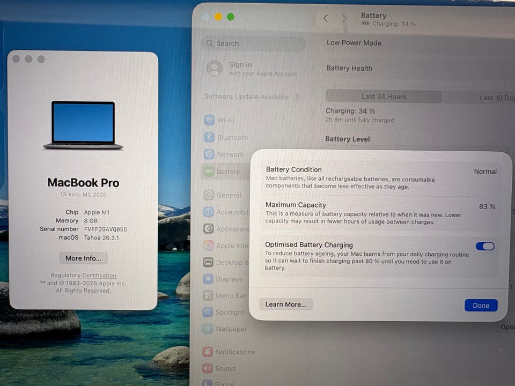
Task: Open Regulatory Certification link
Action: [x=84, y=275]
